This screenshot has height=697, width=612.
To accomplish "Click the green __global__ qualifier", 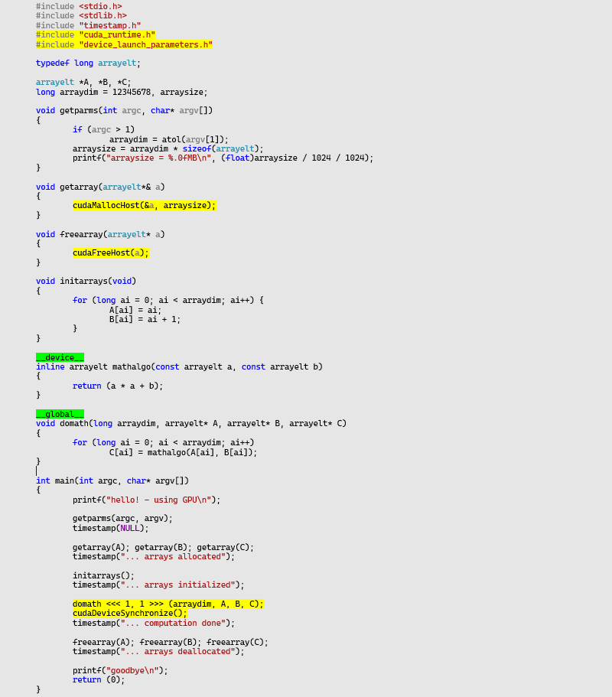I will (x=60, y=414).
